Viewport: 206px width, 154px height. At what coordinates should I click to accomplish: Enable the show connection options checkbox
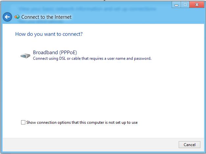point(23,122)
